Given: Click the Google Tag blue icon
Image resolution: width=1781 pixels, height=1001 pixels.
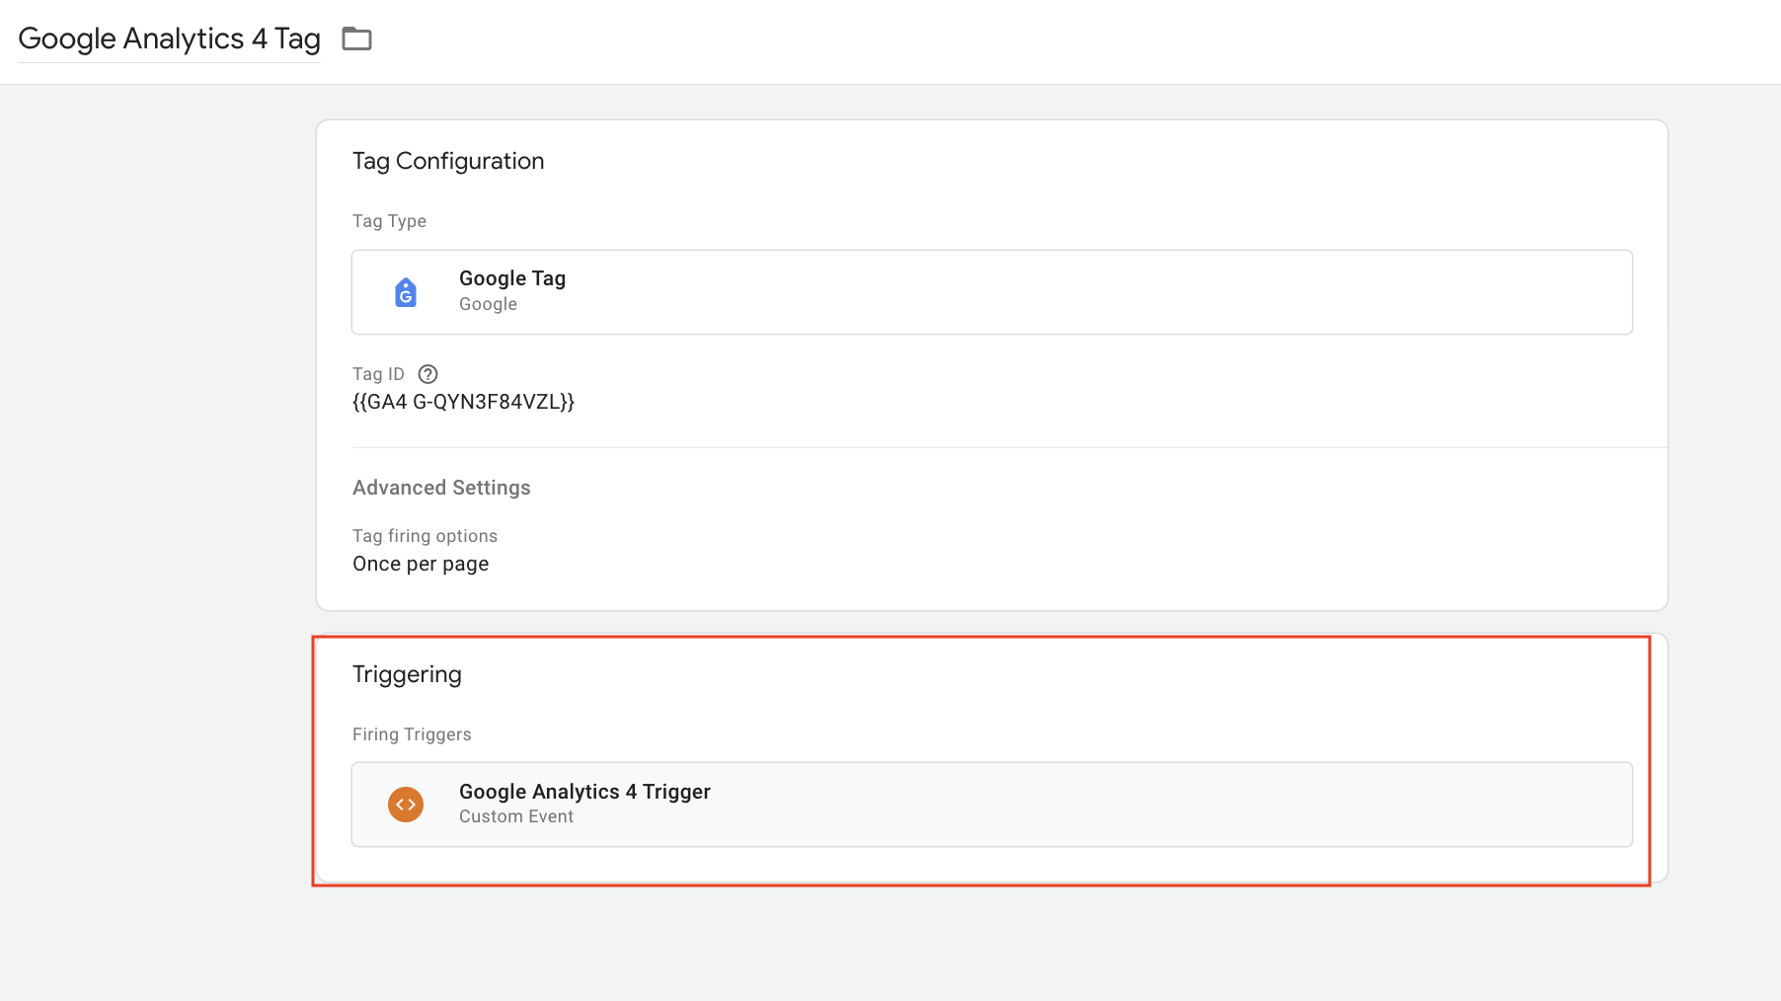Looking at the screenshot, I should point(406,292).
